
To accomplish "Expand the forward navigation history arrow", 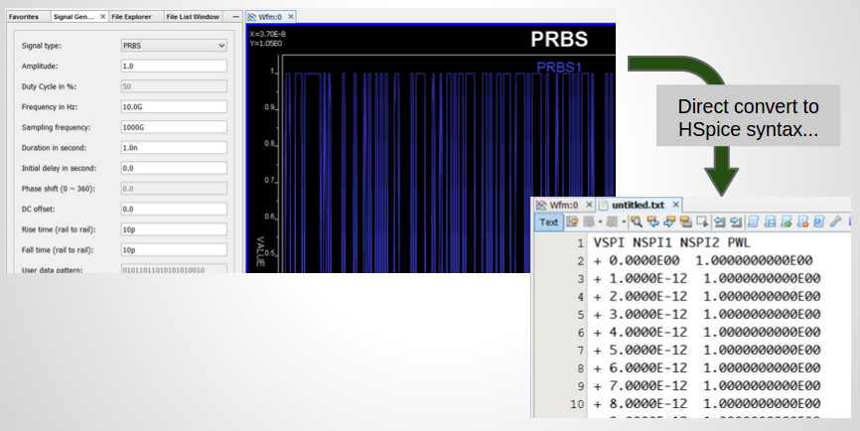I will [624, 222].
